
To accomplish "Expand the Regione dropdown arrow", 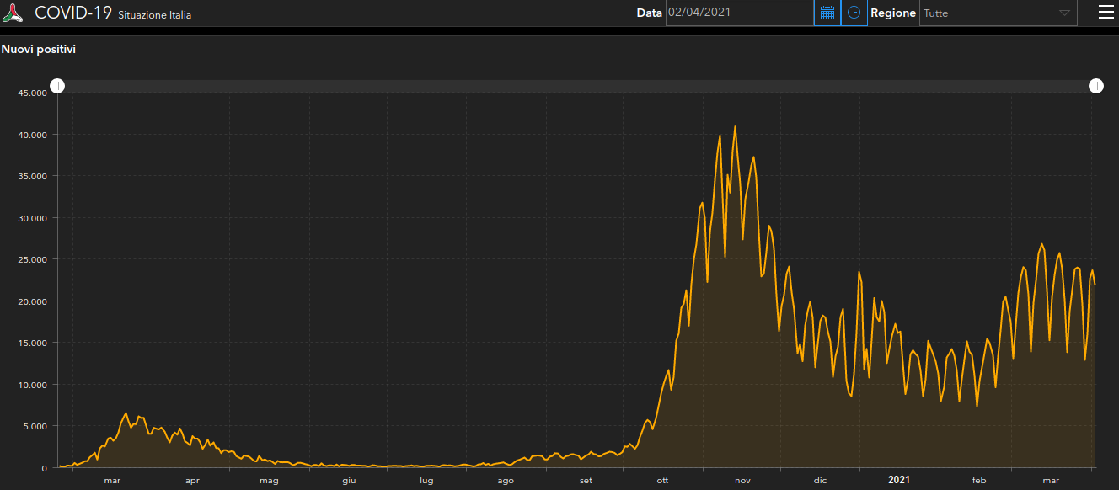I will pos(1064,13).
